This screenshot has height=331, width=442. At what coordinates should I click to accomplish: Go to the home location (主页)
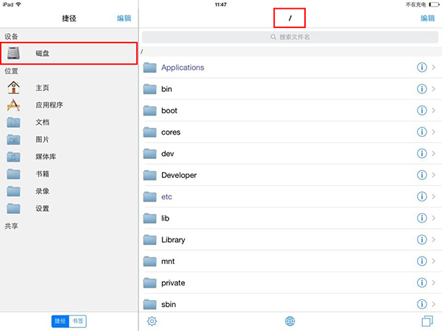click(13, 88)
